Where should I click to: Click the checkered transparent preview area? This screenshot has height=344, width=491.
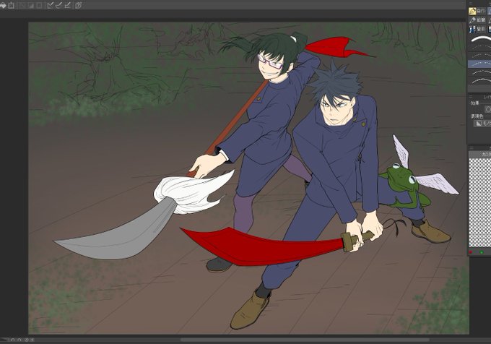479,203
